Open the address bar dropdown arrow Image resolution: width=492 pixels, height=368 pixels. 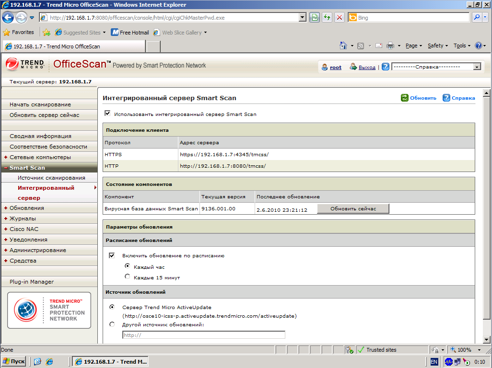(303, 18)
